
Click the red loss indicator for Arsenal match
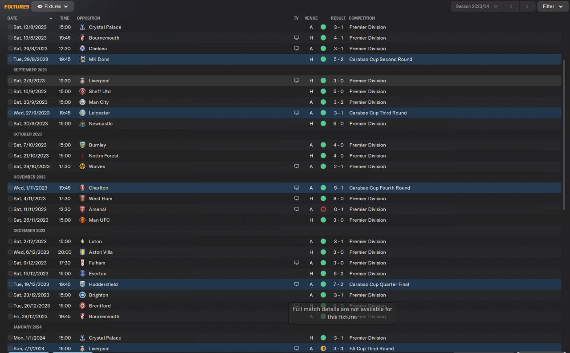pos(323,209)
